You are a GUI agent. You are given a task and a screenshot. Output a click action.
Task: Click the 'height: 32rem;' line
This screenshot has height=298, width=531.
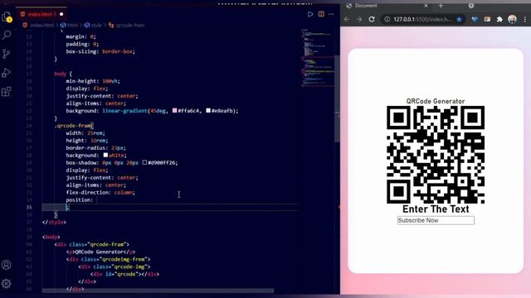(87, 140)
